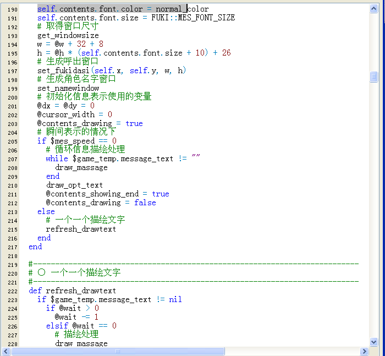
Task: Click the 'elsif' keyword on line 226
Action: tap(57, 326)
